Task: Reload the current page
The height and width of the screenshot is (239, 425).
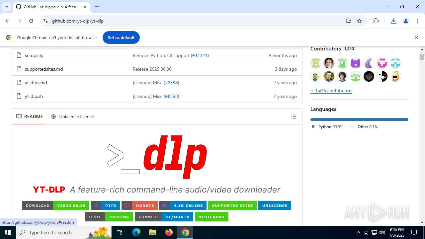Action: click(x=31, y=21)
